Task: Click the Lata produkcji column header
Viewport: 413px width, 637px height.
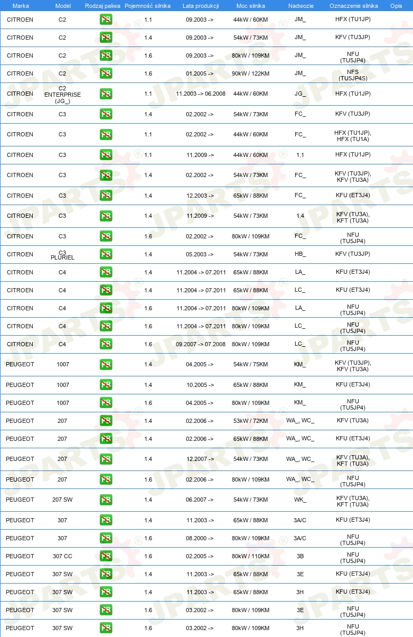Action: tap(200, 5)
